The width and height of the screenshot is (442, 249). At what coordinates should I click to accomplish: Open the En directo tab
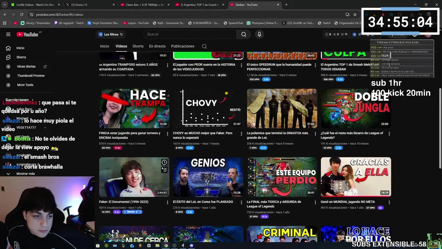coord(157,46)
